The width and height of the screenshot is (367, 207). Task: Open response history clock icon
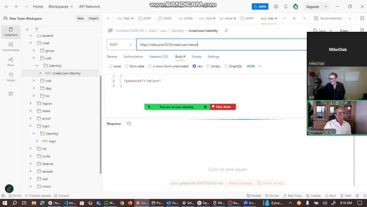pyautogui.click(x=129, y=123)
